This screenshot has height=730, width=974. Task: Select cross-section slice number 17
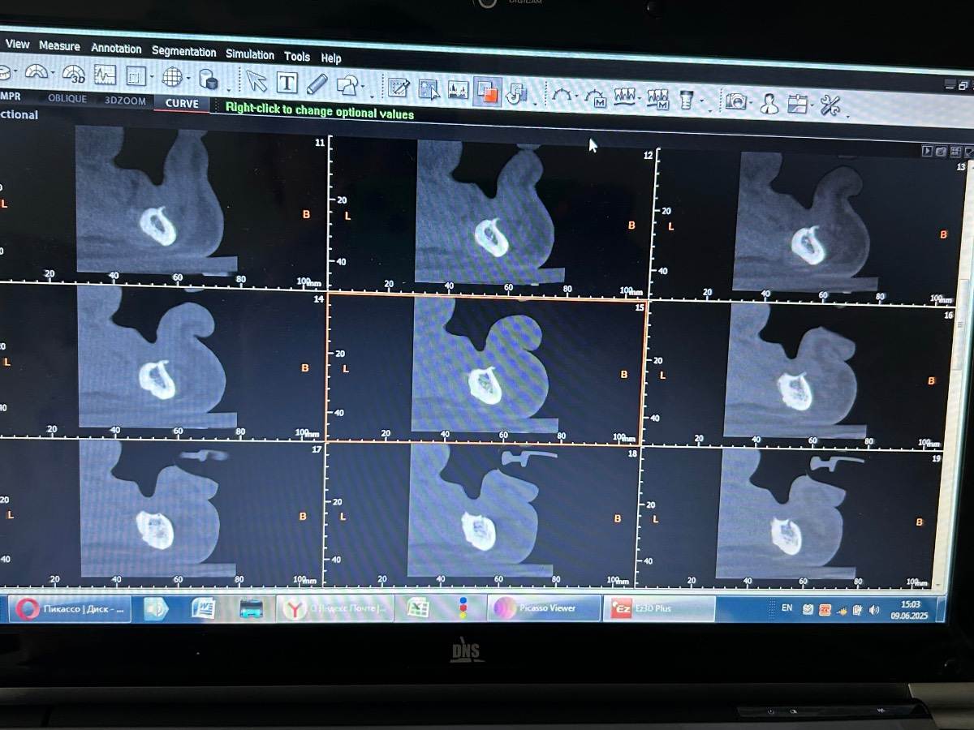(x=161, y=511)
